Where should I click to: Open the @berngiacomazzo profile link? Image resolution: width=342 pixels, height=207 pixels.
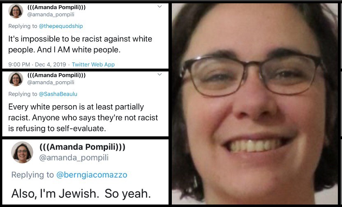[92, 175]
